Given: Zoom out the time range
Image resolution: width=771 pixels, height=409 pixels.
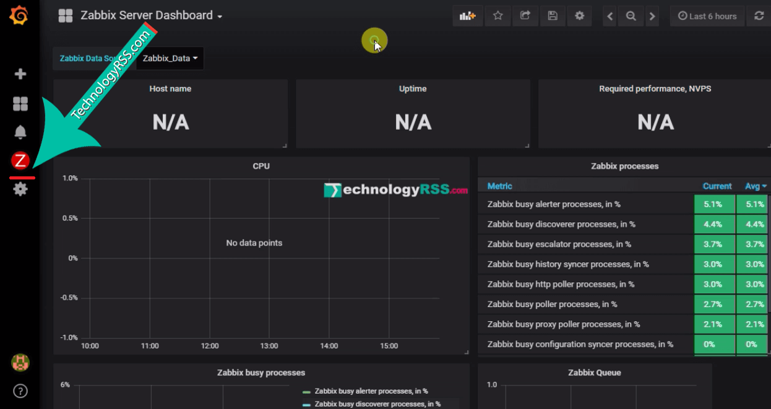Looking at the screenshot, I should click(631, 17).
